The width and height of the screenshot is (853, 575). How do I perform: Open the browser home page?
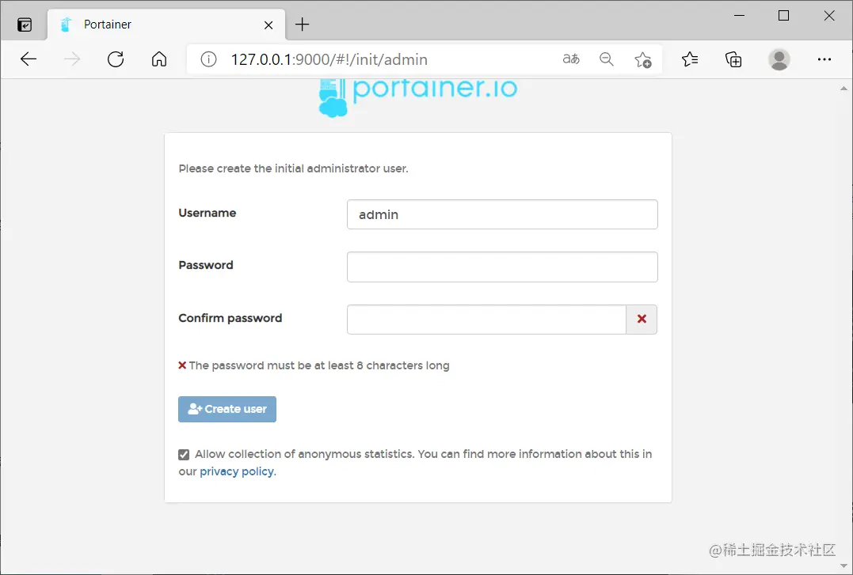[x=159, y=59]
